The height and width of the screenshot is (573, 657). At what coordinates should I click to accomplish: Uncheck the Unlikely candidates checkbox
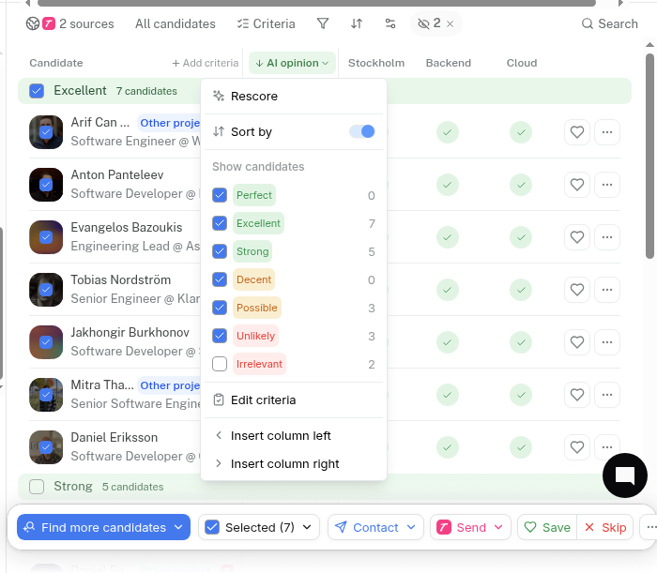(220, 336)
